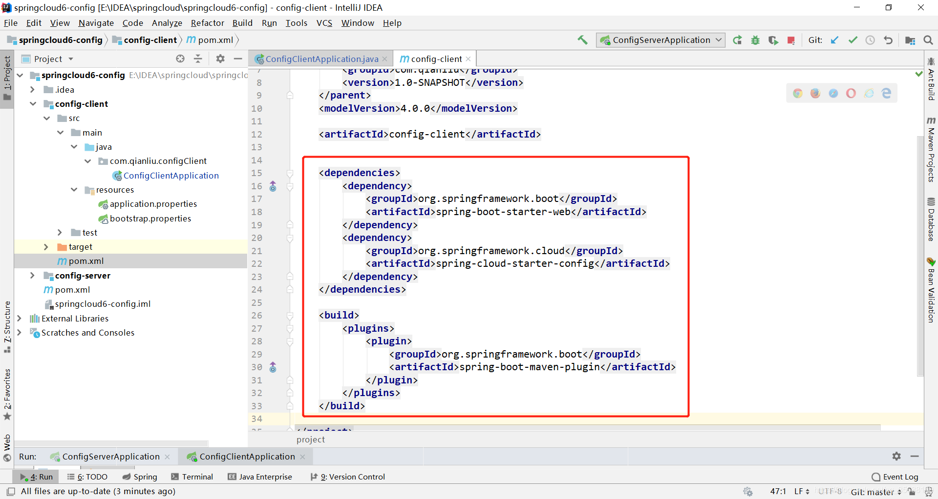
Task: Collapse the config-client module
Action: tap(33, 104)
